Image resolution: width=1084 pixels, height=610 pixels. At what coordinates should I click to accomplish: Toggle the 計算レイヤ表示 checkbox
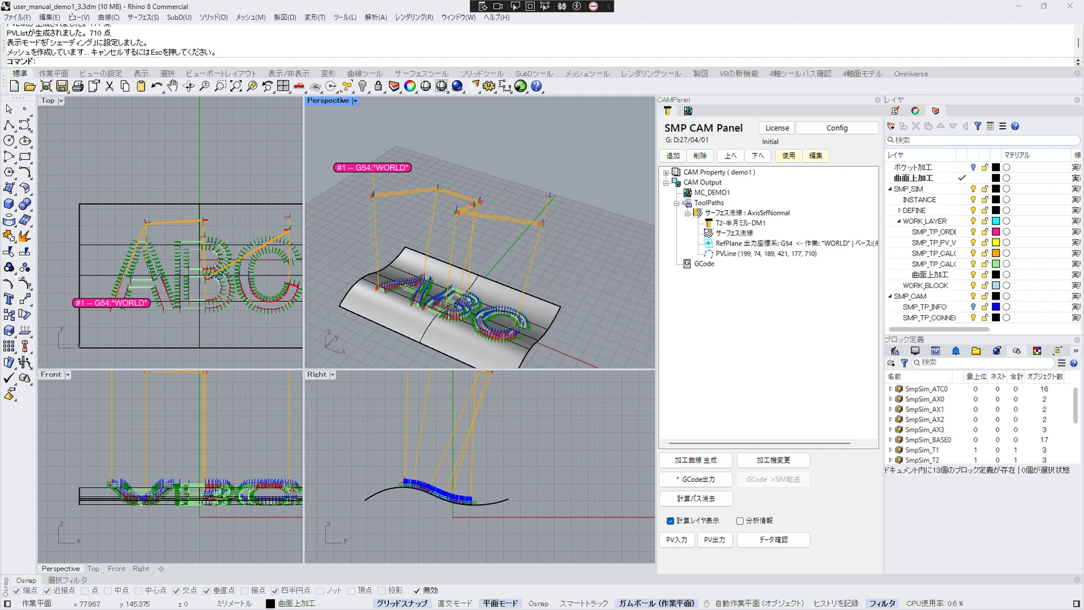pos(670,521)
